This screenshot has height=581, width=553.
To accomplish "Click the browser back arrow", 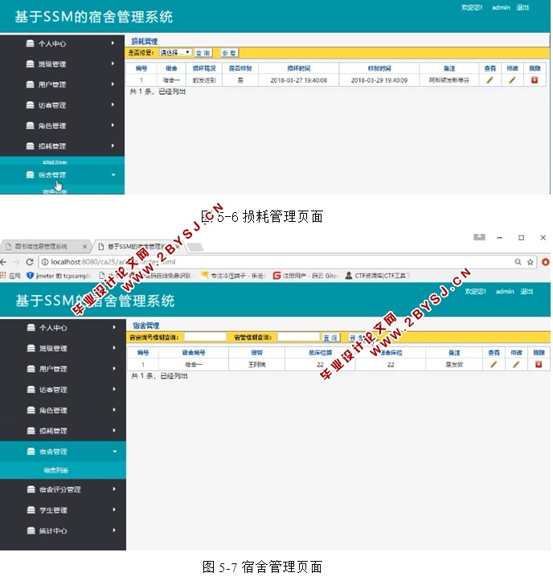I will [3, 262].
